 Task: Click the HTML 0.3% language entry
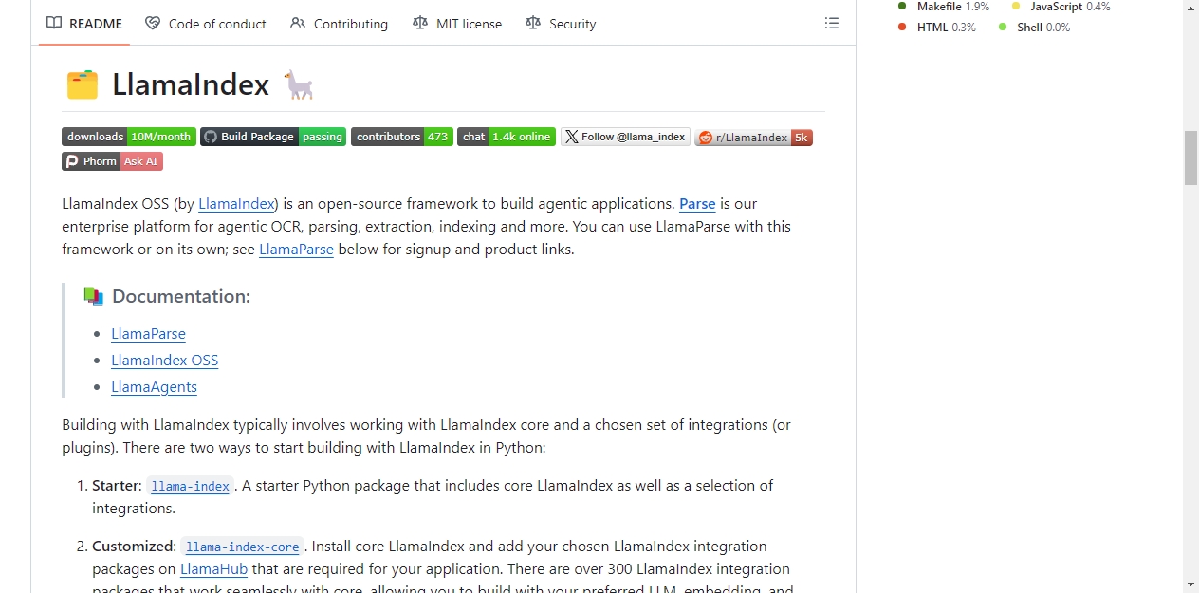(937, 28)
